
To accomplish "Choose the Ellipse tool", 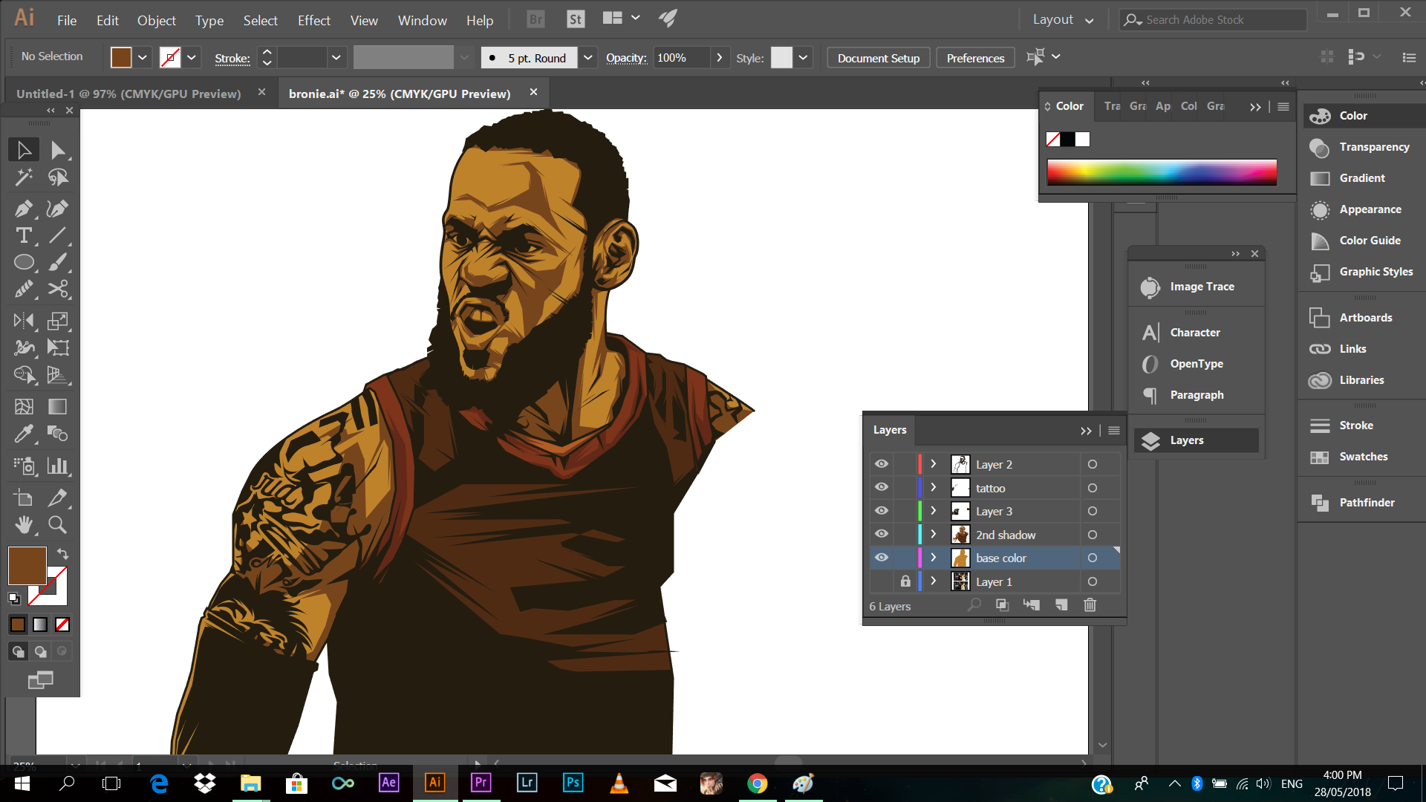I will pos(24,262).
